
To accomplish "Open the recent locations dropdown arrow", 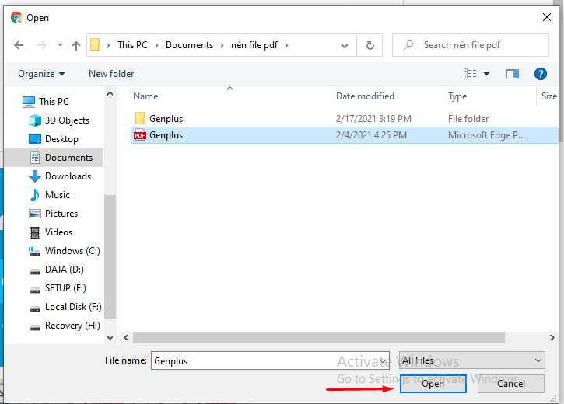I will pyautogui.click(x=60, y=45).
